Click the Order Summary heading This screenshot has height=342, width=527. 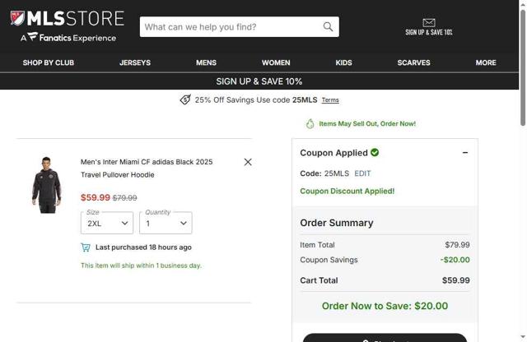click(337, 223)
